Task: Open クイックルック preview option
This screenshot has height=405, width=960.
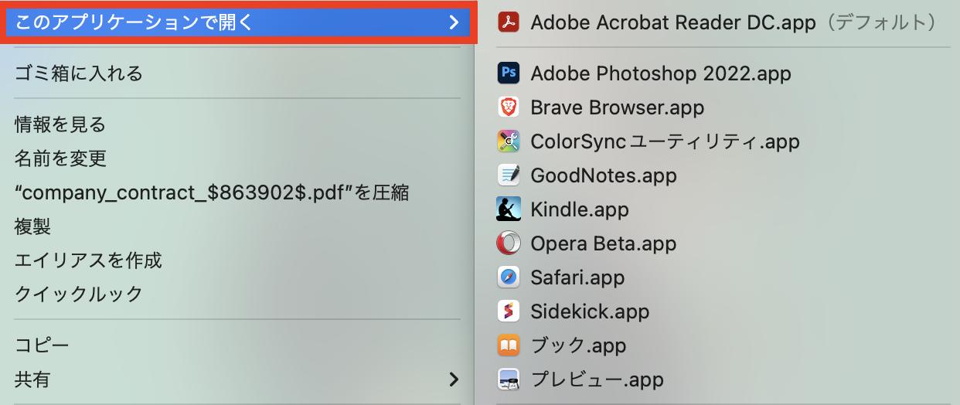Action: [x=79, y=294]
